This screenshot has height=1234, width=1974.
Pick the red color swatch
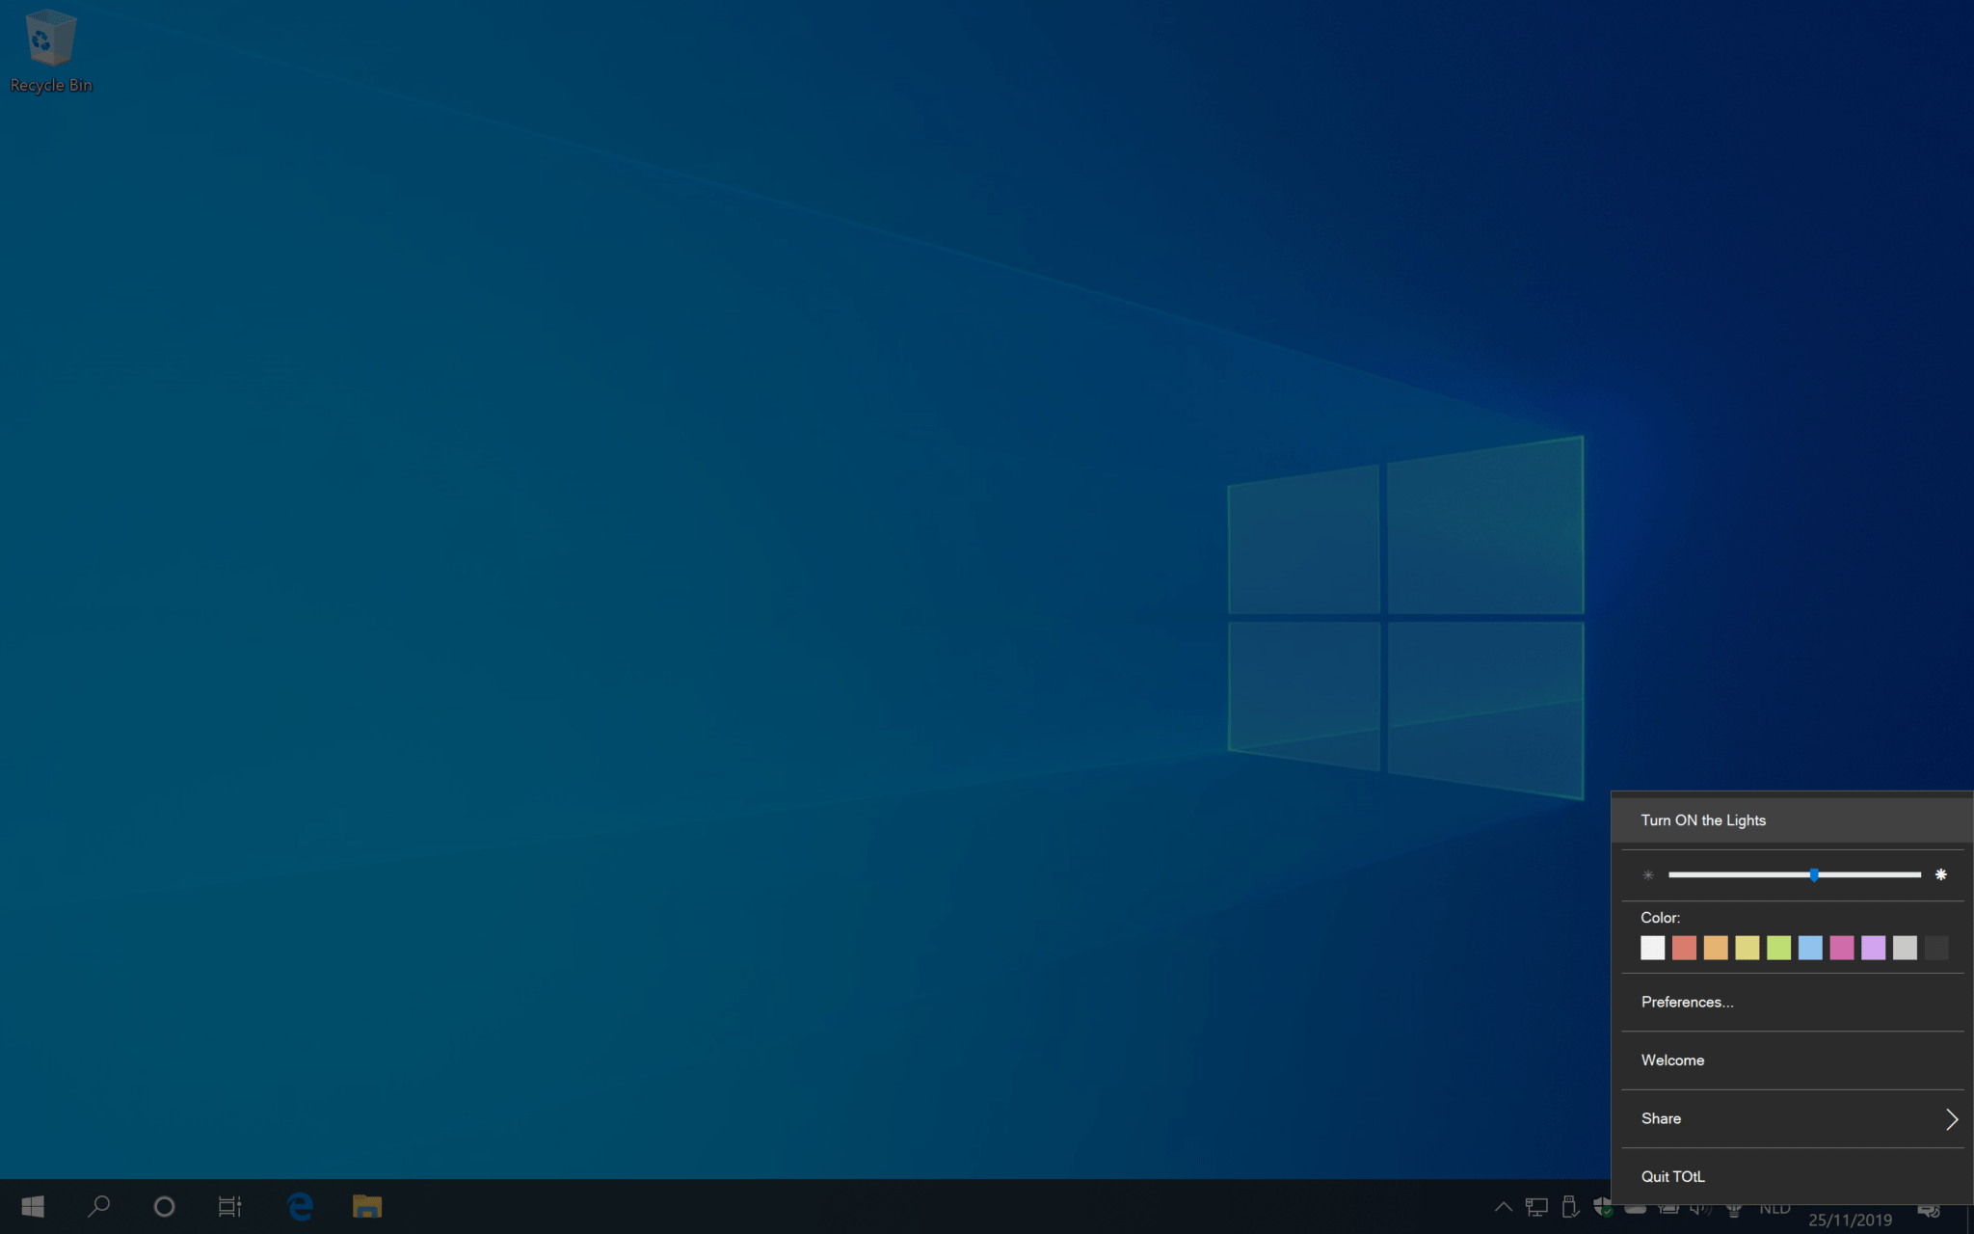pyautogui.click(x=1683, y=948)
